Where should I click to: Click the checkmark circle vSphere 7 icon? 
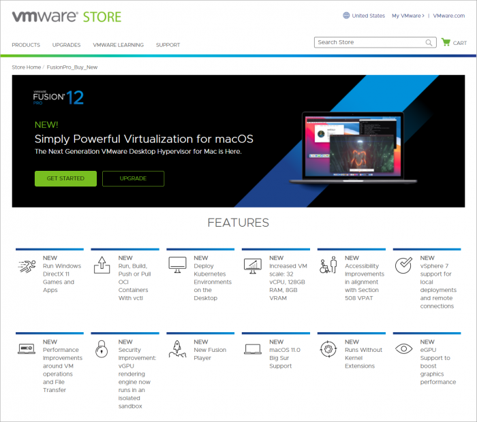tap(403, 265)
